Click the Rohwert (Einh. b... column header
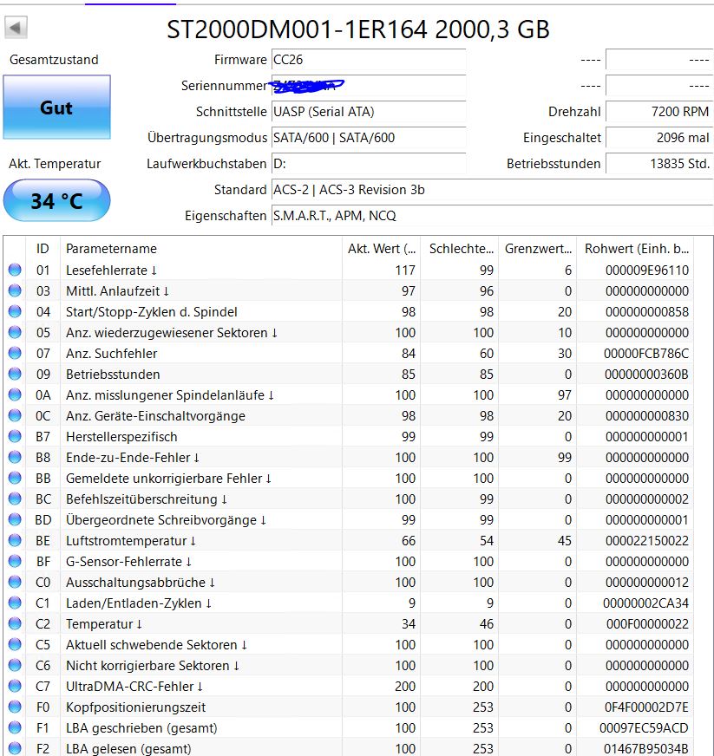Image resolution: width=714 pixels, height=756 pixels. point(635,248)
